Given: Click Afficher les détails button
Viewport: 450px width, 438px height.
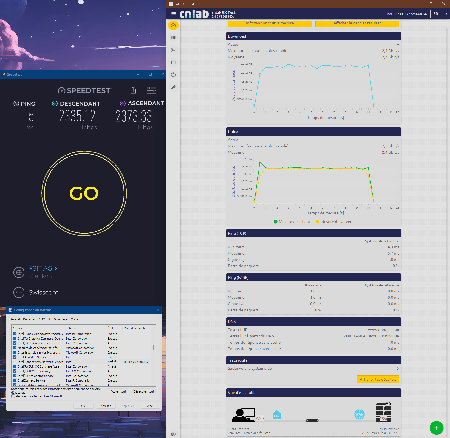Looking at the screenshot, I should tap(378, 379).
